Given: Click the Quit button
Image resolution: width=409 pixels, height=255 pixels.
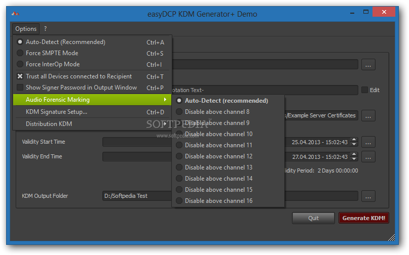Looking at the screenshot, I should 313,218.
